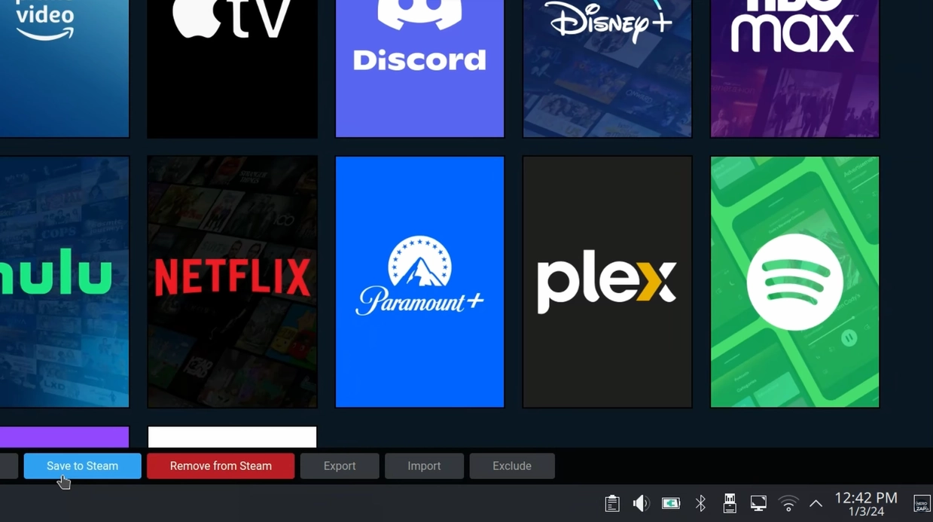Image resolution: width=933 pixels, height=522 pixels.
Task: Select the Hulu tile
Action: tap(64, 282)
